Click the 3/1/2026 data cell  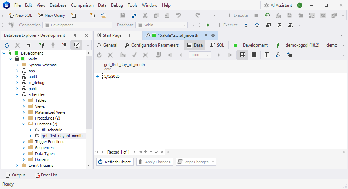click(x=128, y=76)
